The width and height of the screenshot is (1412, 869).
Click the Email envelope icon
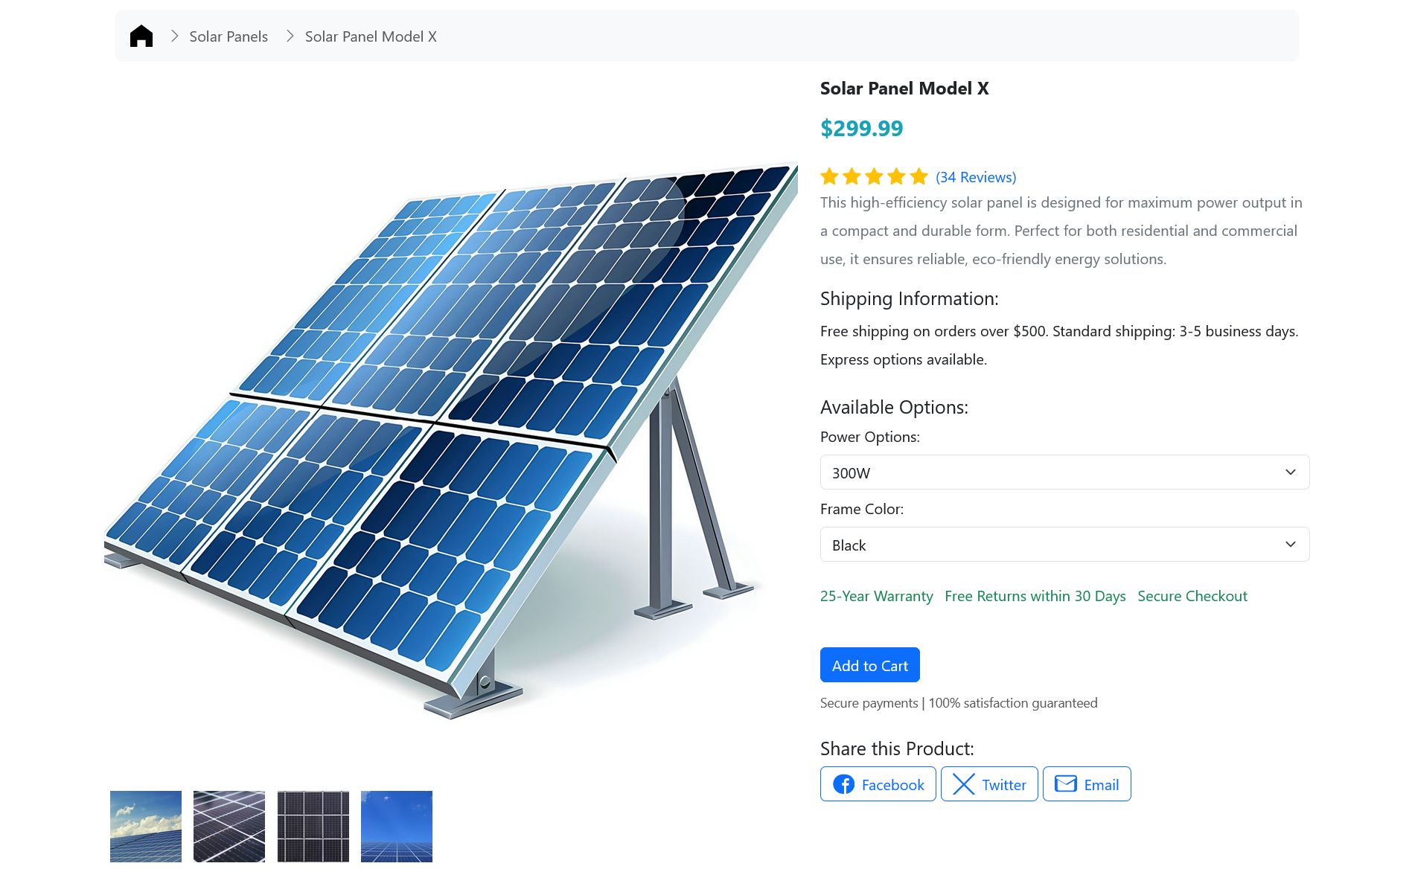[1065, 784]
